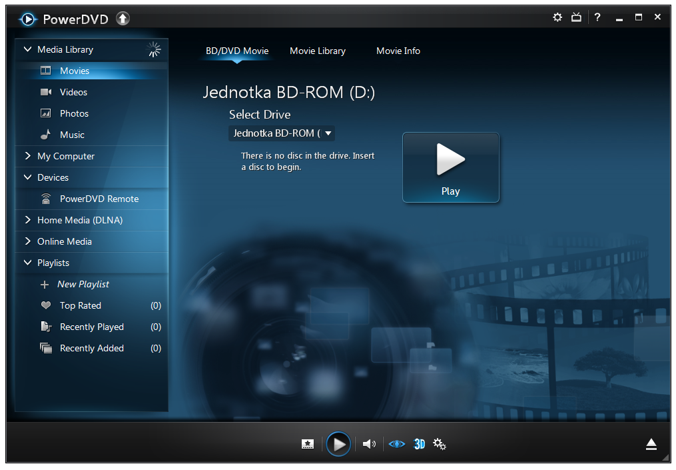This screenshot has height=470, width=676.
Task: Switch to TV mode icon
Action: [x=576, y=17]
